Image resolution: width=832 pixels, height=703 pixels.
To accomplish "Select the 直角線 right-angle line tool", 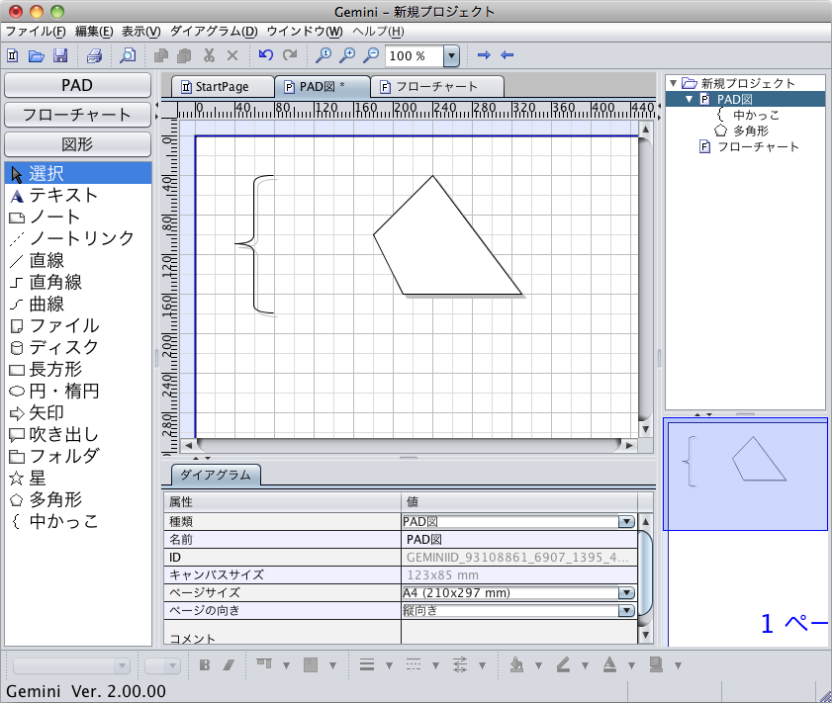I will click(x=78, y=282).
